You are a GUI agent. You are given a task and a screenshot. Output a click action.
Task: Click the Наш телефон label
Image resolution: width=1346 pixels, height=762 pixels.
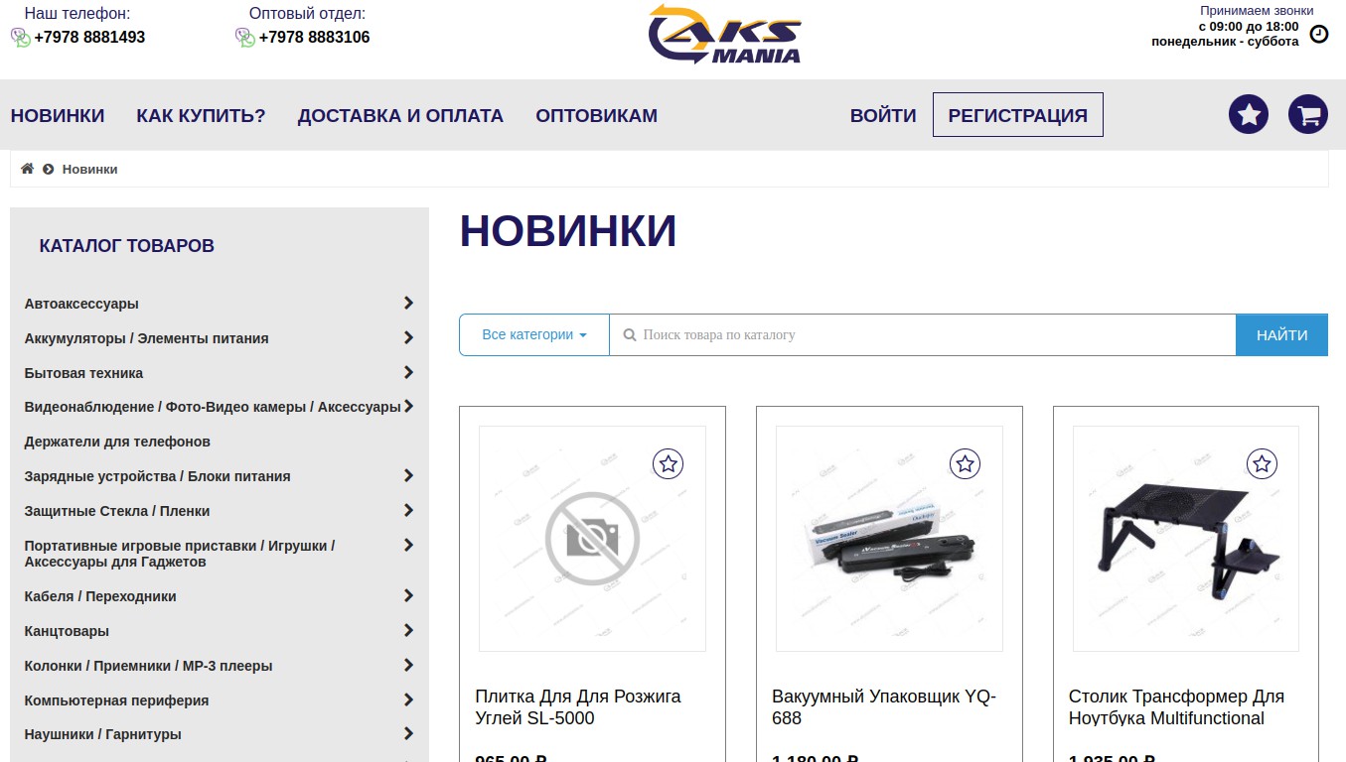coord(77,14)
